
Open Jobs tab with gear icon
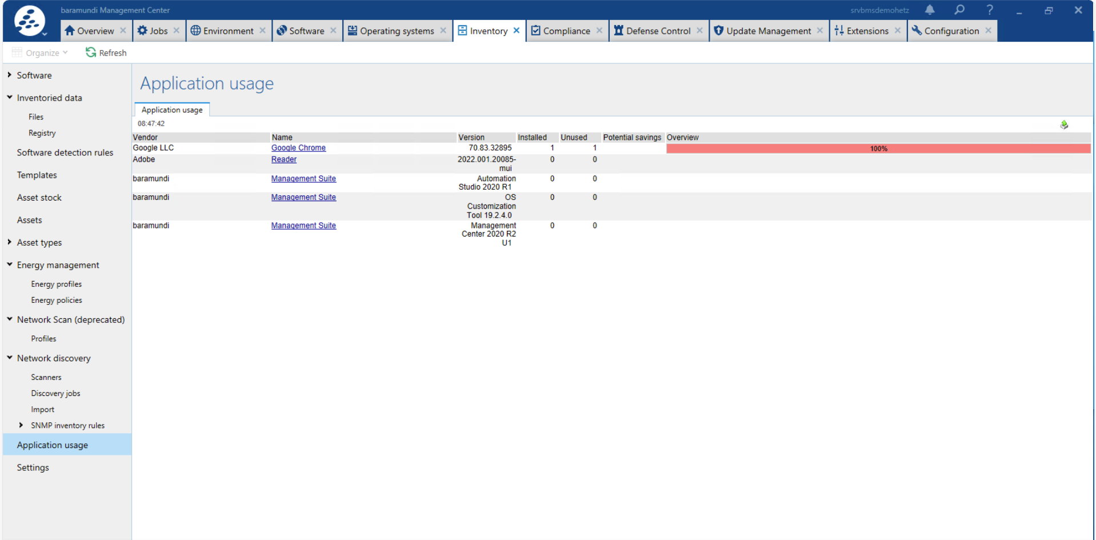pos(153,31)
